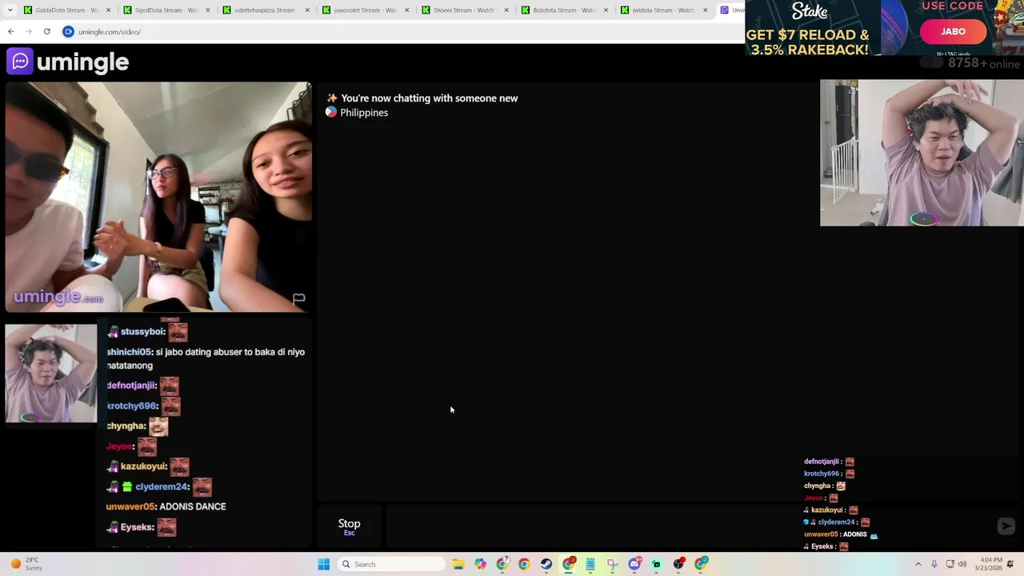
Task: Open the OBS icon in taskbar
Action: [x=678, y=564]
